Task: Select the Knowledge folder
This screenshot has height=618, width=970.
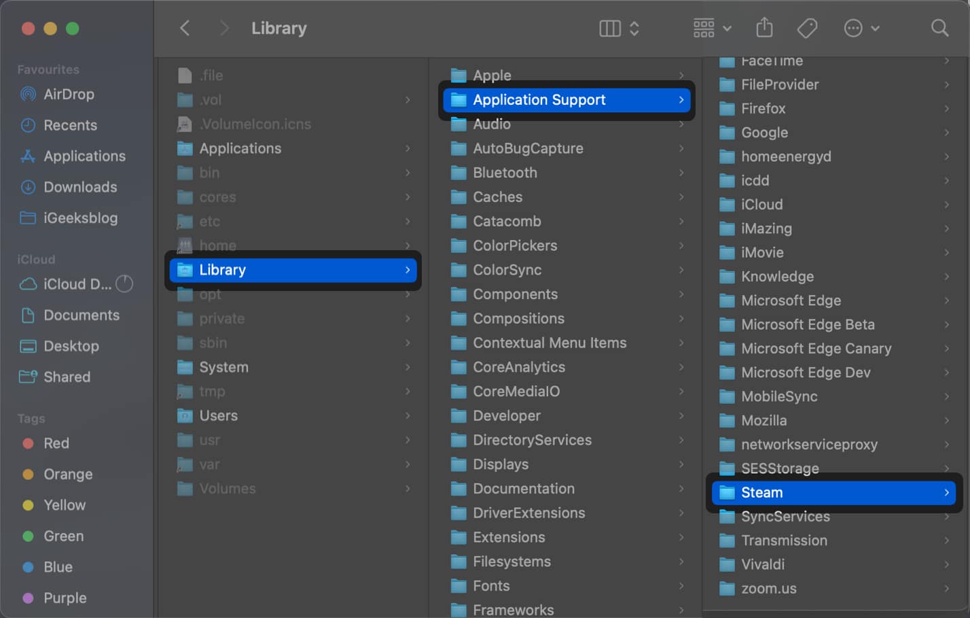Action: click(x=833, y=277)
